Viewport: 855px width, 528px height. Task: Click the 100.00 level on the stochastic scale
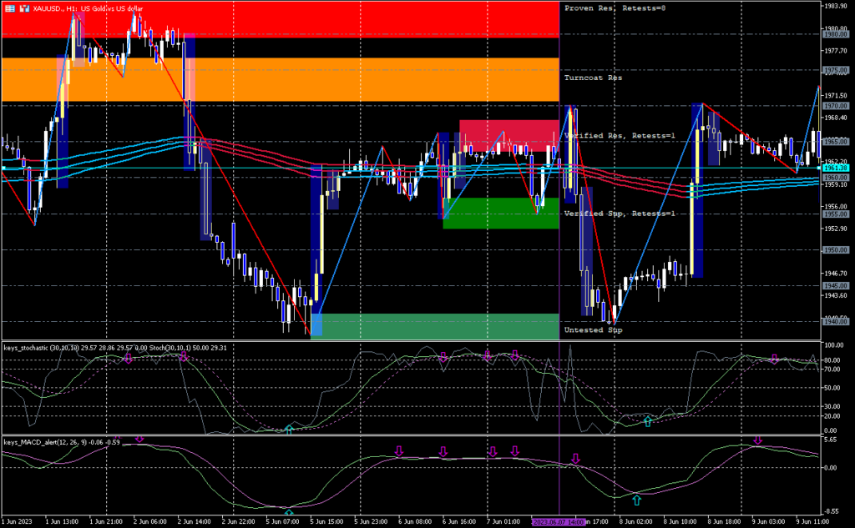834,345
